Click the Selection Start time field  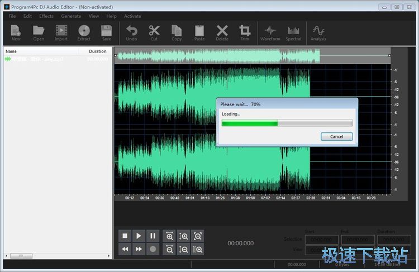click(x=321, y=240)
